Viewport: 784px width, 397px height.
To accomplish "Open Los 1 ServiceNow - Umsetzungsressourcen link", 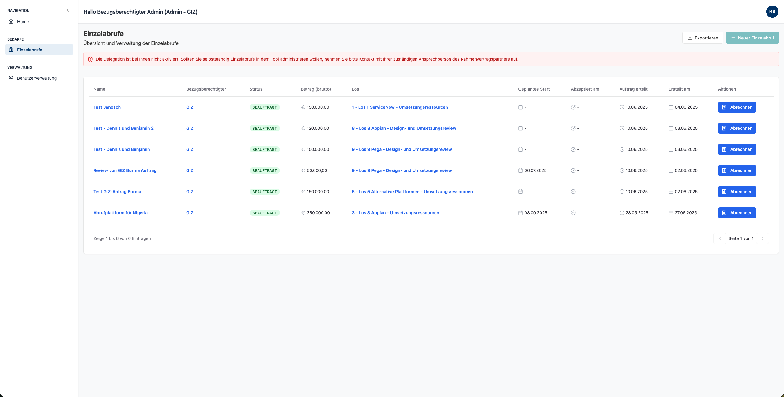I will point(400,107).
